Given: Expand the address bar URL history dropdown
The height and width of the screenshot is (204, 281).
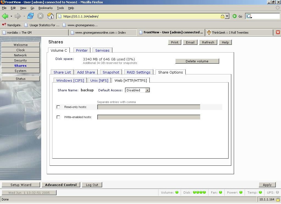Looking at the screenshot, I should tap(227, 16).
